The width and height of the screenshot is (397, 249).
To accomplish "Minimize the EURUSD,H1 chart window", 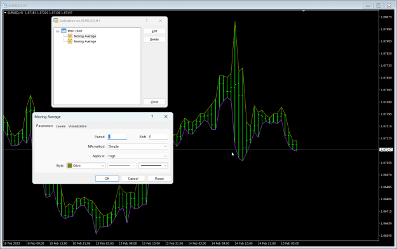I will [x=368, y=5].
